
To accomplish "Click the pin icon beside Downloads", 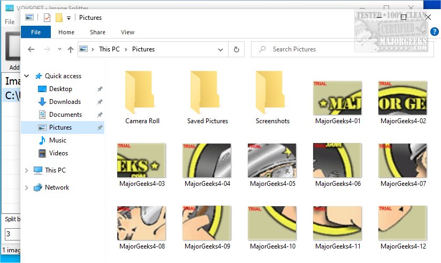I will (100, 102).
